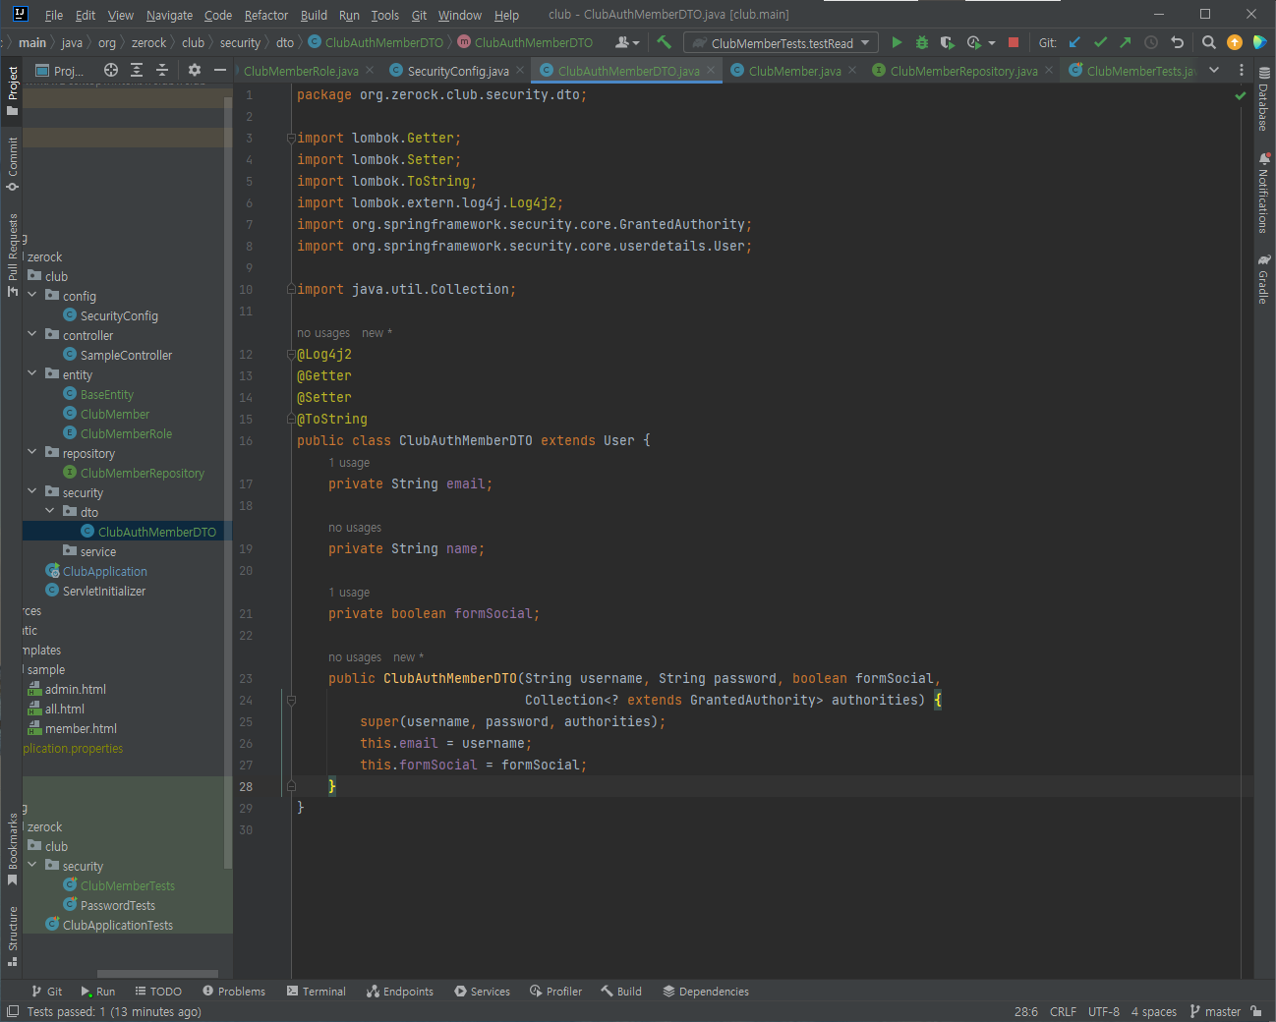Run ClubMemberTests.testRead with the green play icon

(897, 42)
